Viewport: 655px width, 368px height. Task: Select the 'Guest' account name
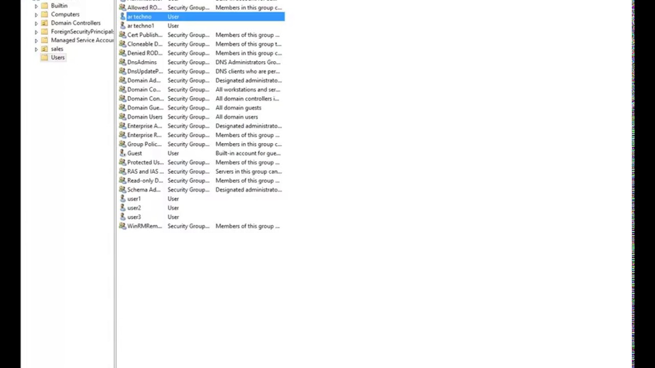135,153
